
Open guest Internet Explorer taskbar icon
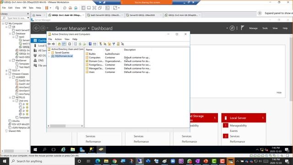(x=63, y=149)
